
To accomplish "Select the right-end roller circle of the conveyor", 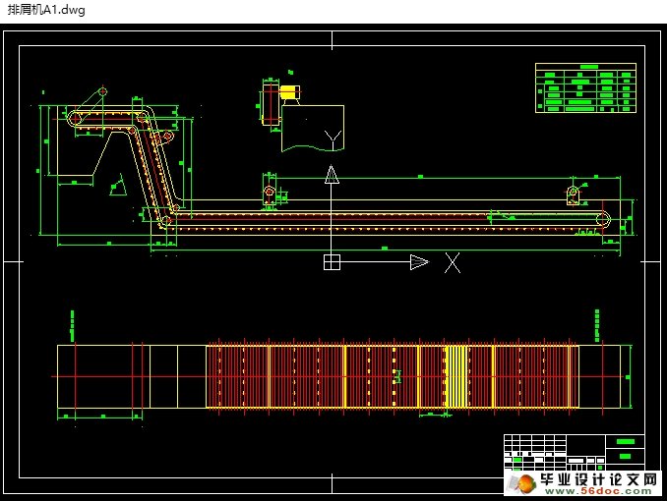I will pyautogui.click(x=604, y=218).
